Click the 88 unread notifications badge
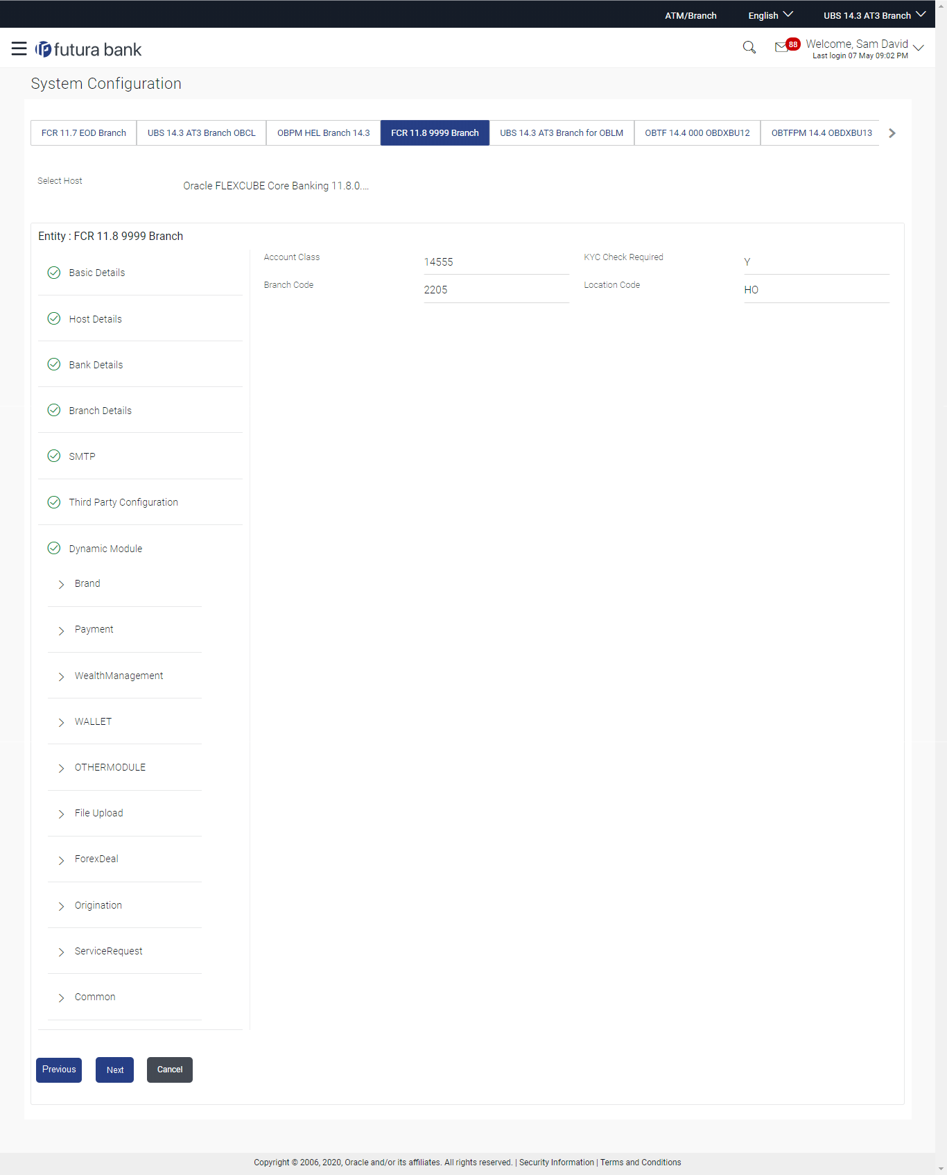947x1175 pixels. [793, 44]
